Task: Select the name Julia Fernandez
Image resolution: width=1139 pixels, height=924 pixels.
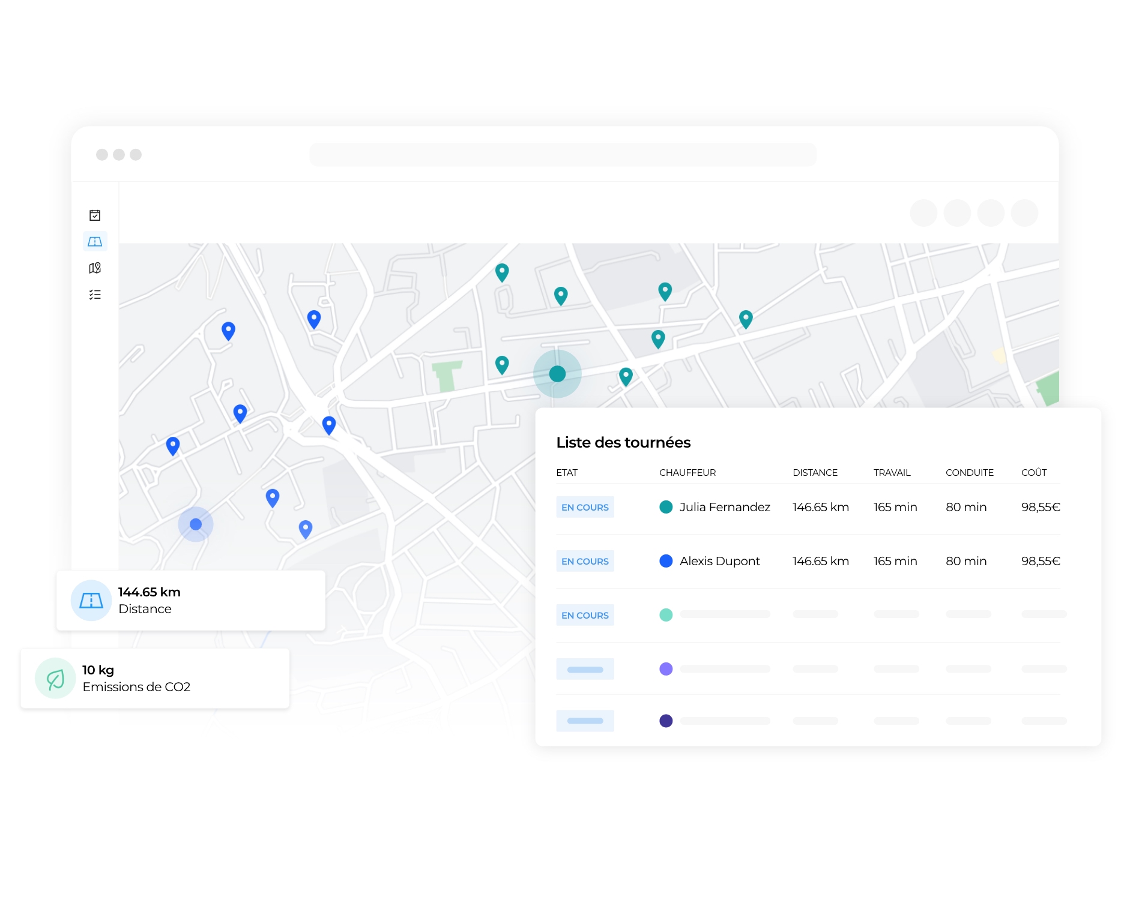Action: click(725, 507)
